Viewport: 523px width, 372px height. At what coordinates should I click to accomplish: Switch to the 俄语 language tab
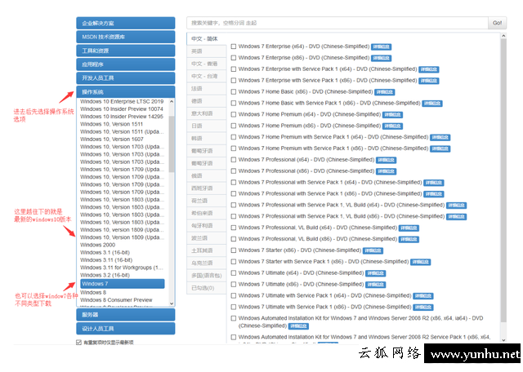tap(207, 176)
